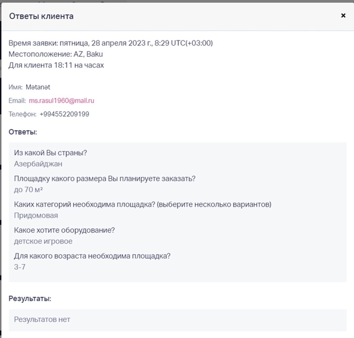The width and height of the screenshot is (354, 338).
Task: Click the Телефон: label
Action: coord(22,114)
